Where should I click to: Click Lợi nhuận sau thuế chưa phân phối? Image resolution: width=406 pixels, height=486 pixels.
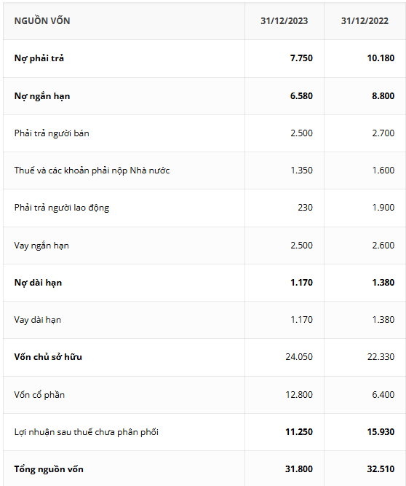[87, 432]
